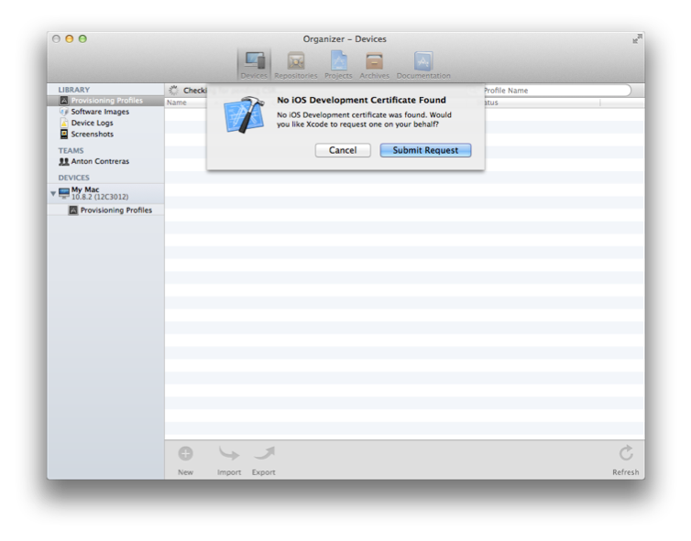Click the Profile Name search field
Viewport: 691px width, 541px height.
554,91
